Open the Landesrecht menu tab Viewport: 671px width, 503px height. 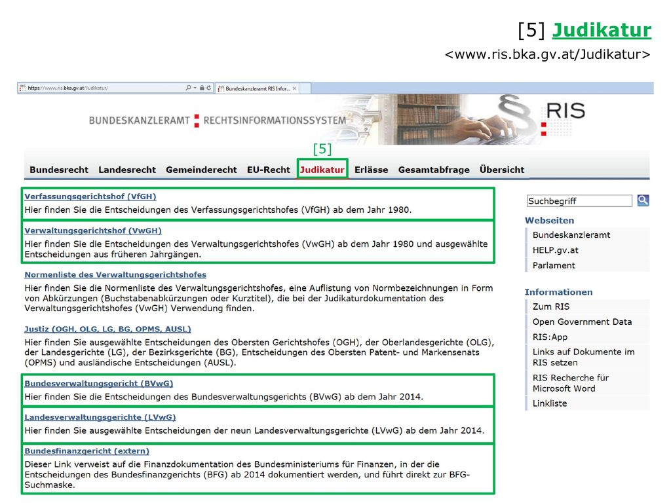tap(127, 170)
